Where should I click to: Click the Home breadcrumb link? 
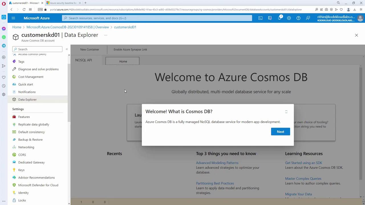pos(17,27)
